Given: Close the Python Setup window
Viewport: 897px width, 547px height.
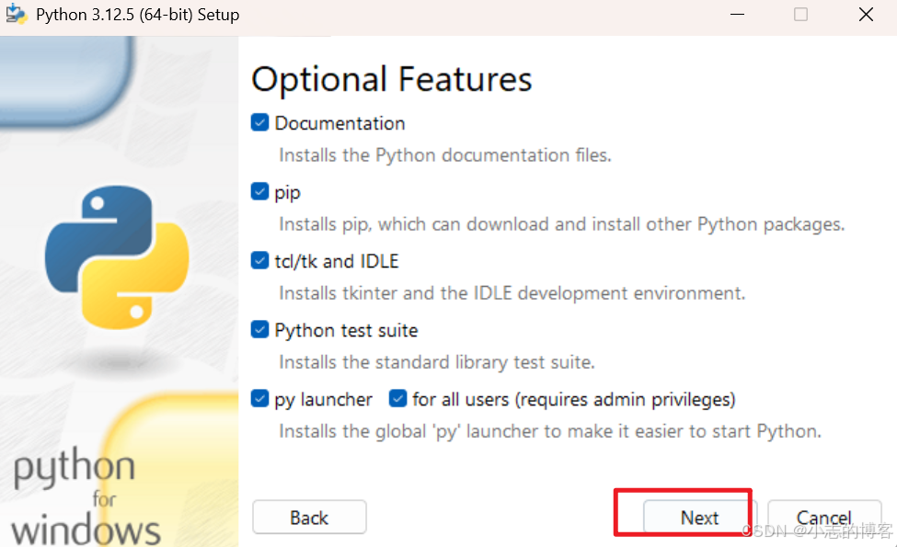Looking at the screenshot, I should (x=866, y=15).
